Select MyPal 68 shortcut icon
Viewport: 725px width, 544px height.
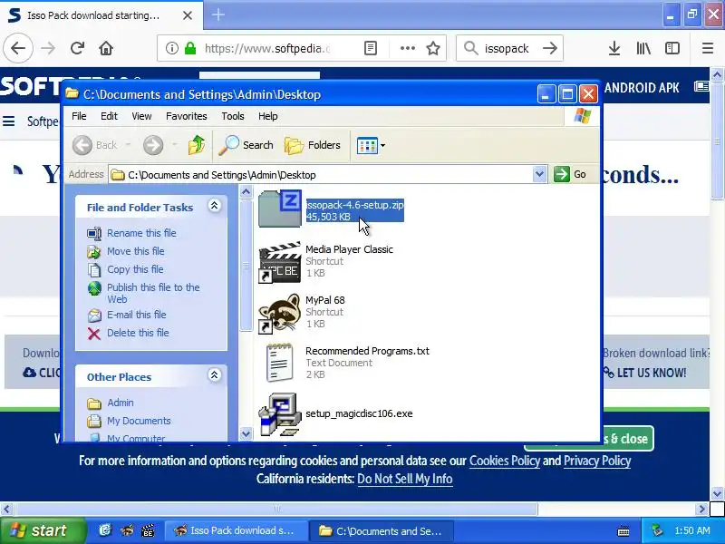coord(279,313)
